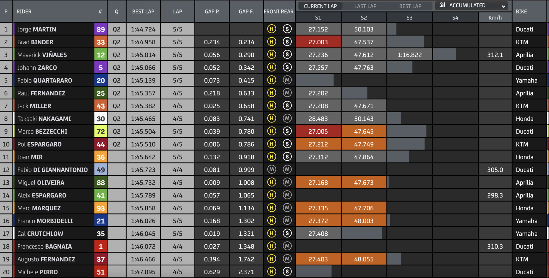
Task: Click DI GIANNANTONIO's rear tyre M icon
Action: coord(287,169)
